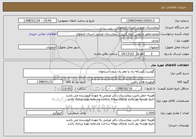Click the تعداد / مقدار مورد نیاز label

[x=175, y=113]
